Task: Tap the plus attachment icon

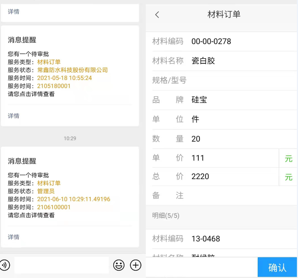Action: click(136, 265)
